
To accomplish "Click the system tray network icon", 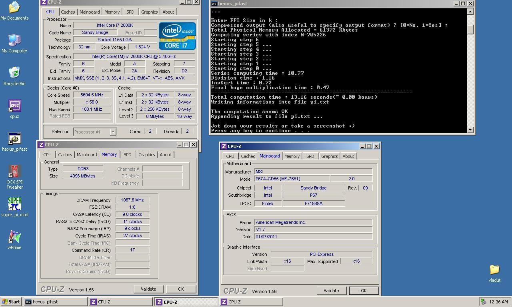I will [x=483, y=302].
